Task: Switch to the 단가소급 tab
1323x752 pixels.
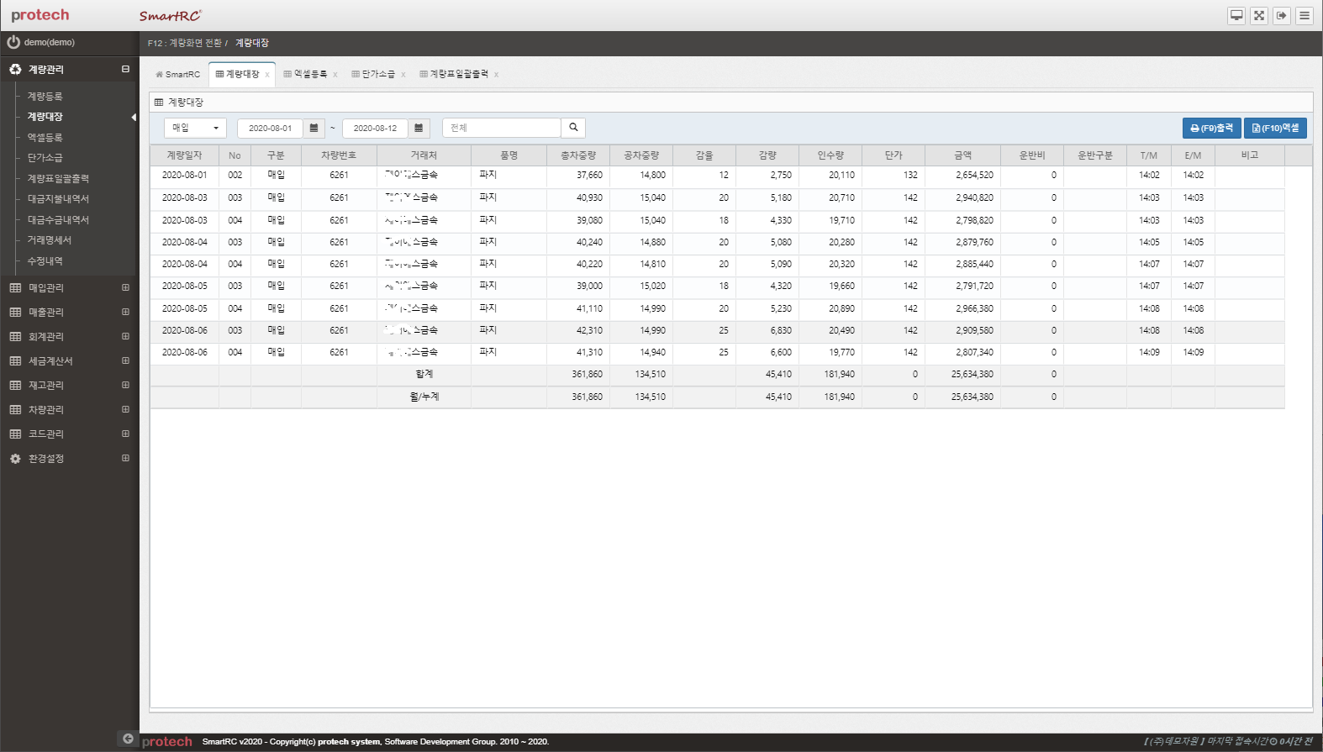Action: click(x=377, y=74)
